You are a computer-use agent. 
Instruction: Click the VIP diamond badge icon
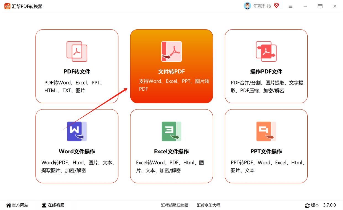tap(276, 6)
